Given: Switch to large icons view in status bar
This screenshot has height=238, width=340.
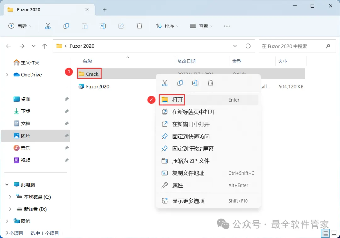Looking at the screenshot, I should click(334, 234).
